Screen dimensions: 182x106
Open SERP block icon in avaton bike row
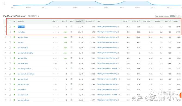pos(72,89)
